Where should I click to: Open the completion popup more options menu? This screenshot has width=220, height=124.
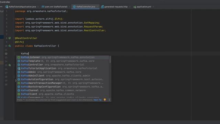pos(109,100)
